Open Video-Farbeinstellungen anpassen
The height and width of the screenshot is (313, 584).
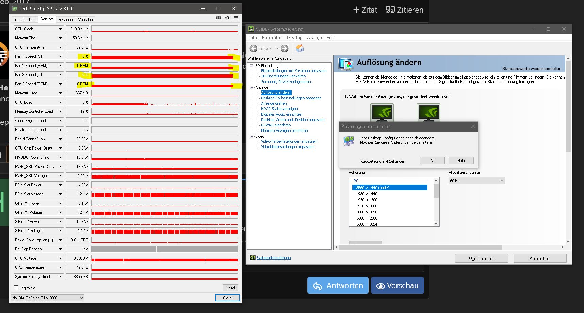click(289, 141)
